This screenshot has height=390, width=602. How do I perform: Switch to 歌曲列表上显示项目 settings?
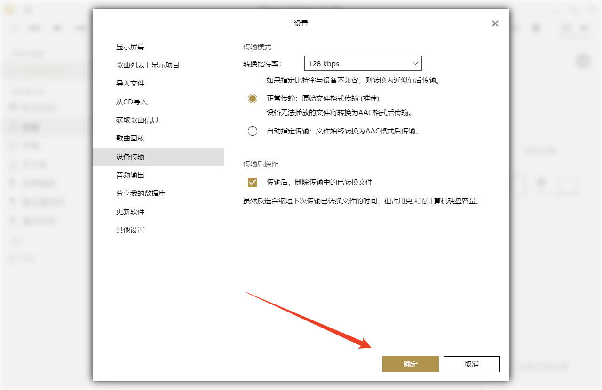coord(149,65)
